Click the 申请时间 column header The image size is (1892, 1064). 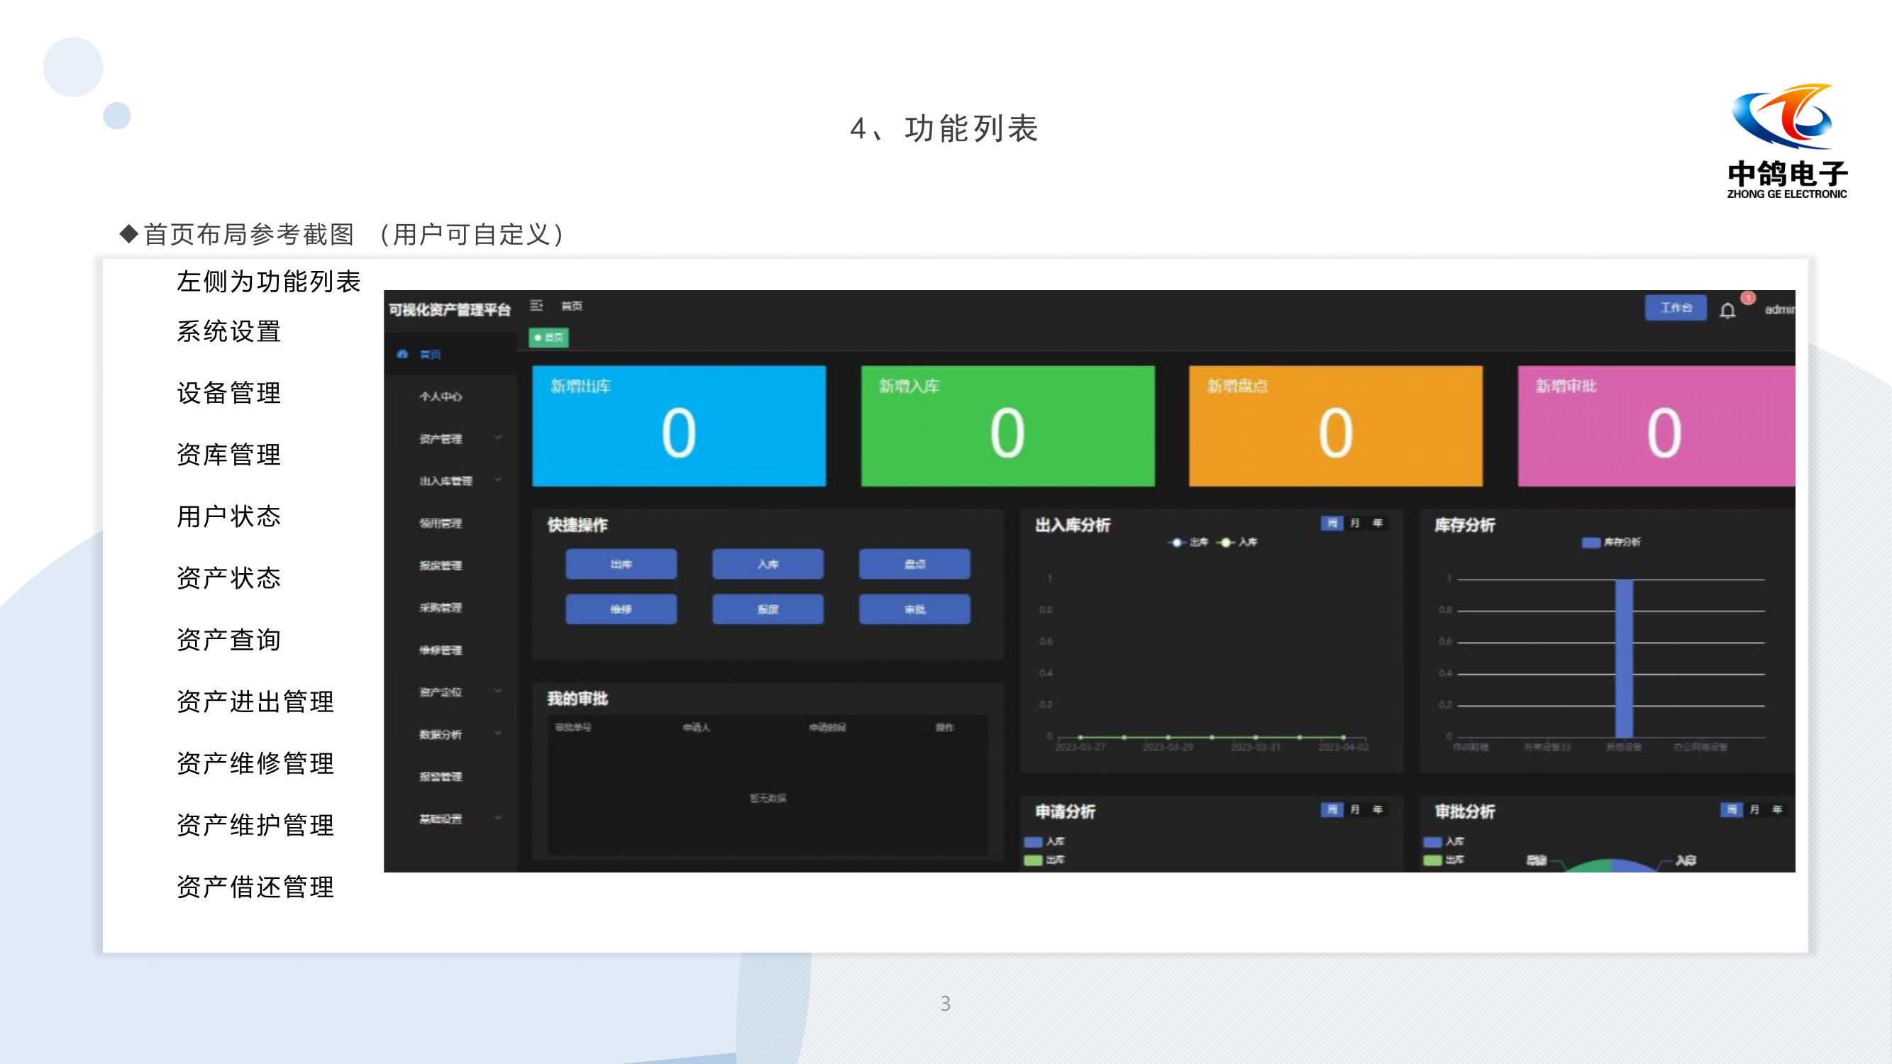[827, 728]
